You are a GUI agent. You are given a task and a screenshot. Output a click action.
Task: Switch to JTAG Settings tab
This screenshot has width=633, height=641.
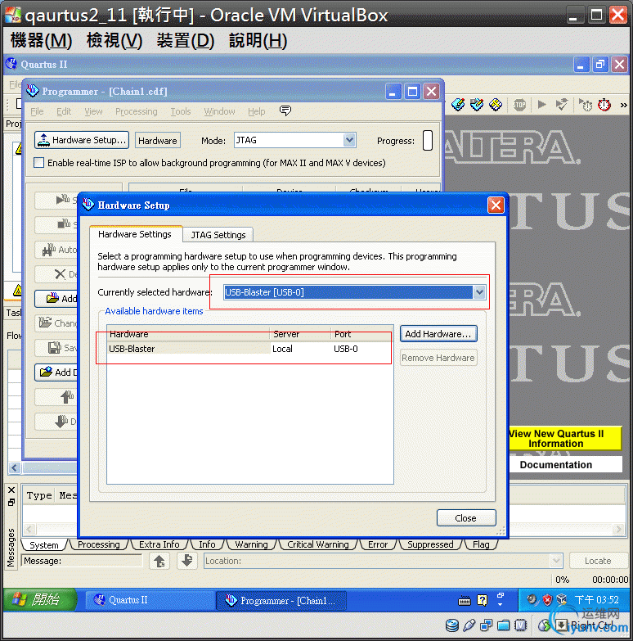point(218,235)
